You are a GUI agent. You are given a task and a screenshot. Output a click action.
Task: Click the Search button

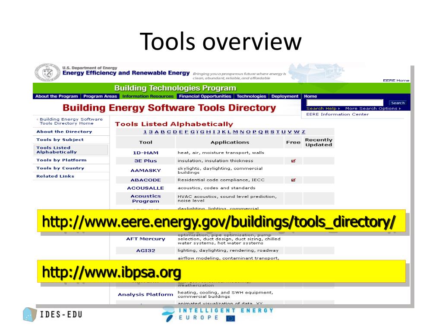tap(398, 103)
